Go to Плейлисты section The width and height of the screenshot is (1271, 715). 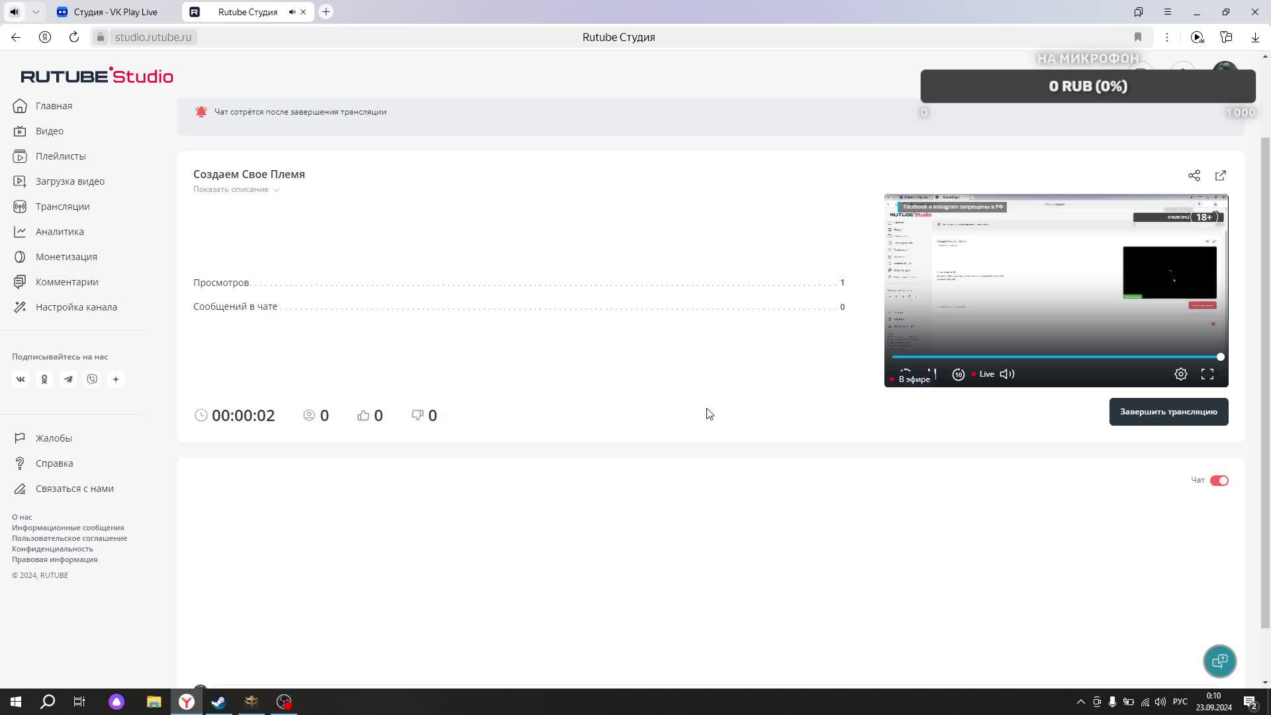(61, 156)
